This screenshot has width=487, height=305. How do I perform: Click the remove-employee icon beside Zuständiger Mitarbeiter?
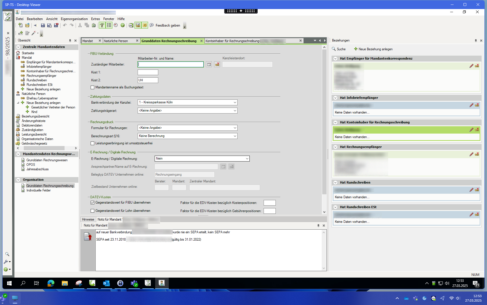(217, 64)
